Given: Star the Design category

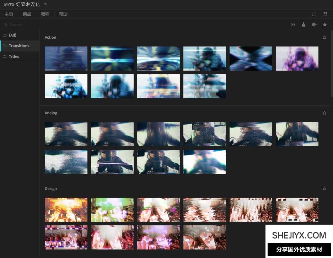Looking at the screenshot, I should 324,188.
